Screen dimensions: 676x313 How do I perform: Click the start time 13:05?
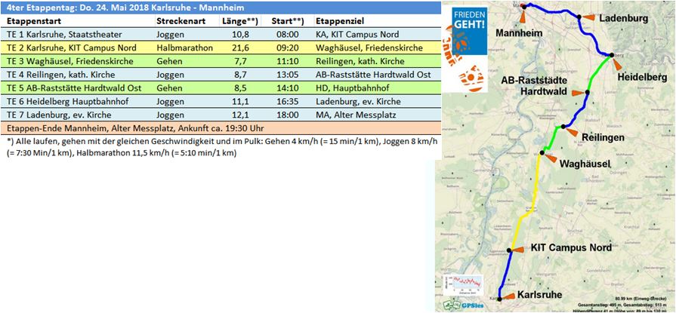pos(288,75)
